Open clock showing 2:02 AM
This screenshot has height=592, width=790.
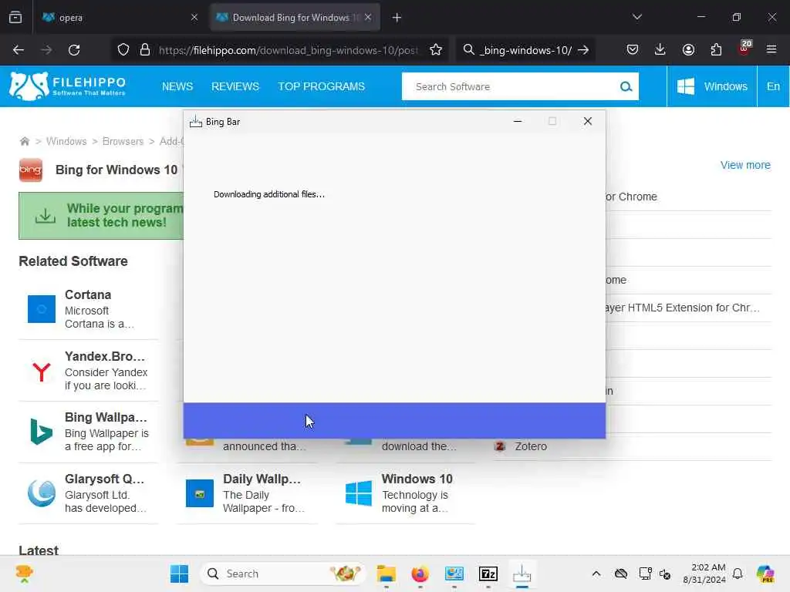[x=704, y=573]
